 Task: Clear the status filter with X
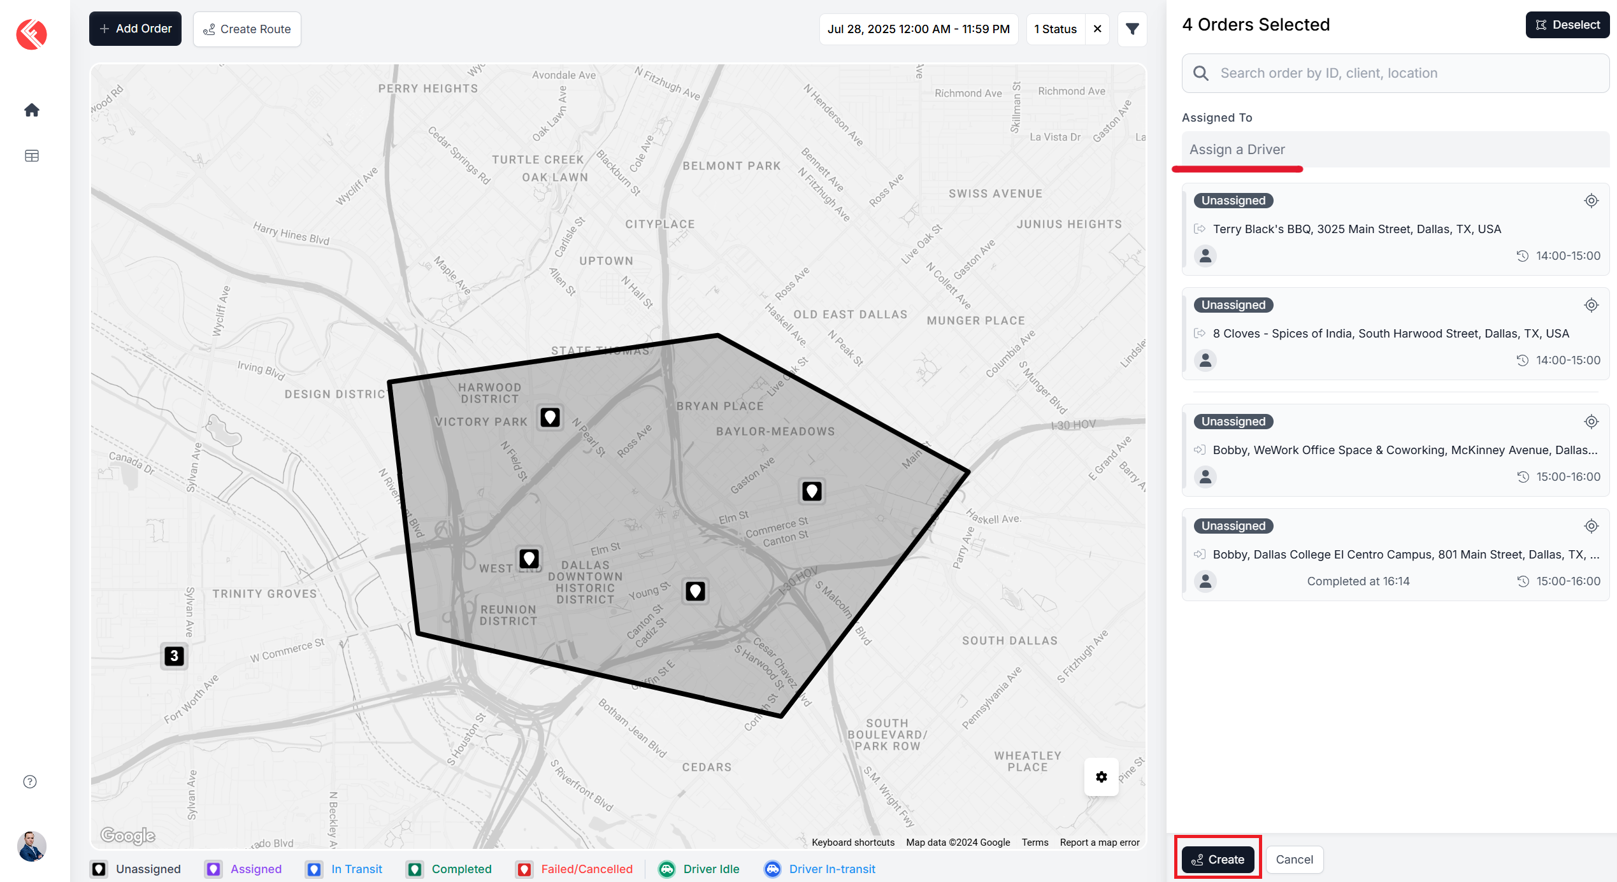(1098, 29)
